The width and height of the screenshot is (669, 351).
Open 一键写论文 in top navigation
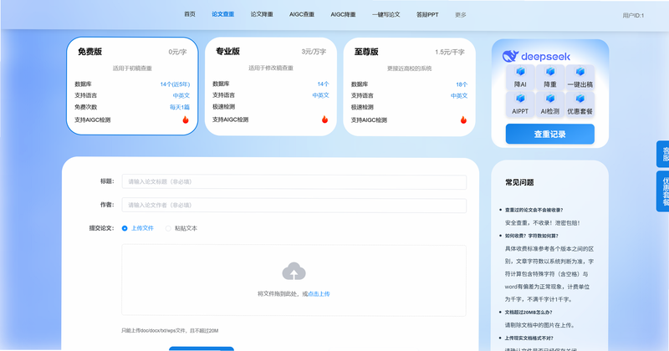pyautogui.click(x=386, y=14)
